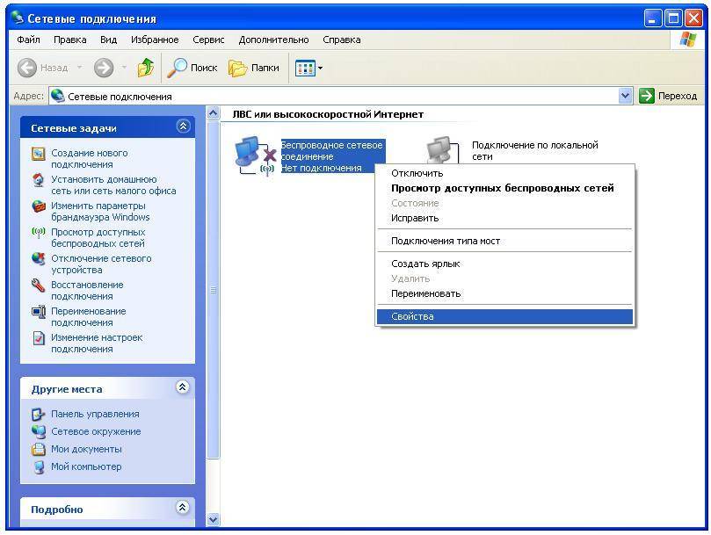
Task: Click the Up folder toolbar icon
Action: [x=146, y=68]
